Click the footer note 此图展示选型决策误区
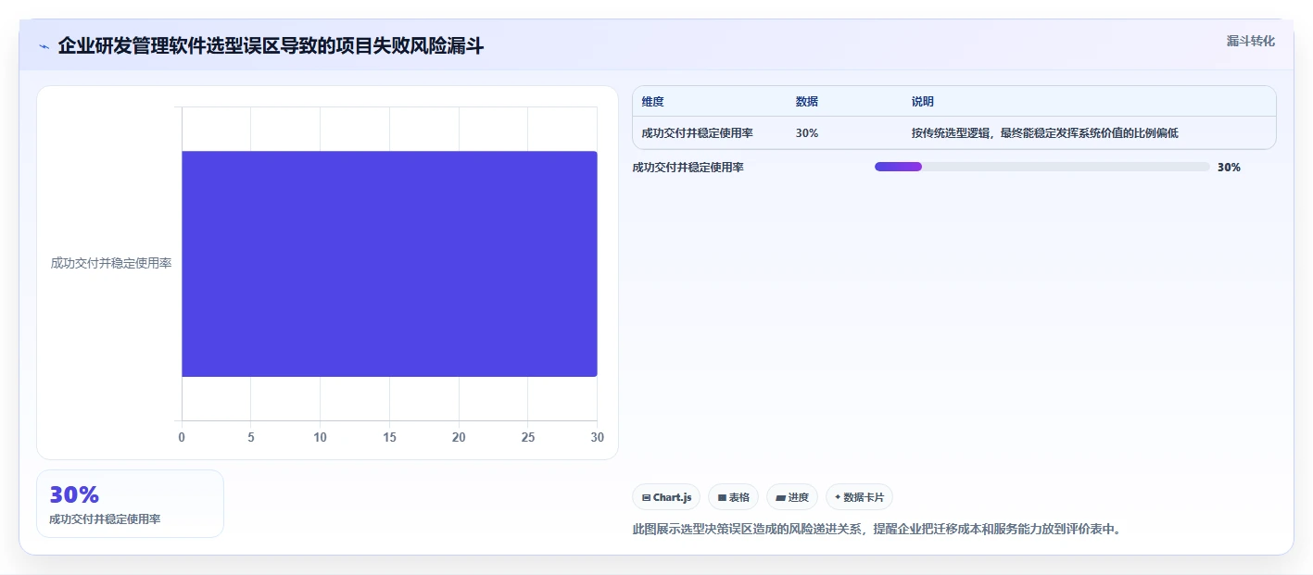This screenshot has width=1313, height=575. [x=877, y=530]
